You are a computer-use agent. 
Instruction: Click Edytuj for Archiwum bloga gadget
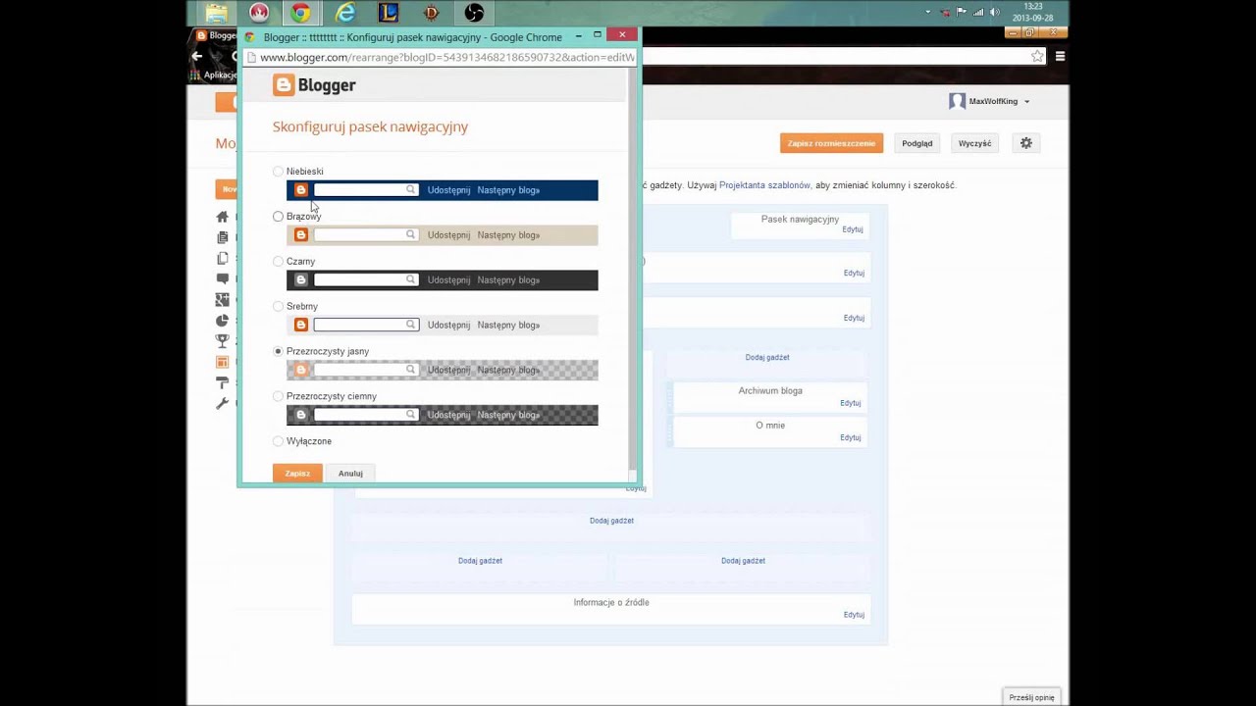850,403
